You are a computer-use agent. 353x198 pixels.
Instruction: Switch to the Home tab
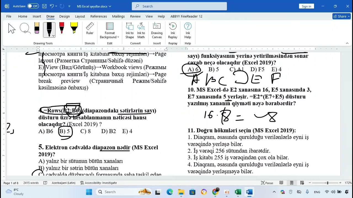click(23, 16)
